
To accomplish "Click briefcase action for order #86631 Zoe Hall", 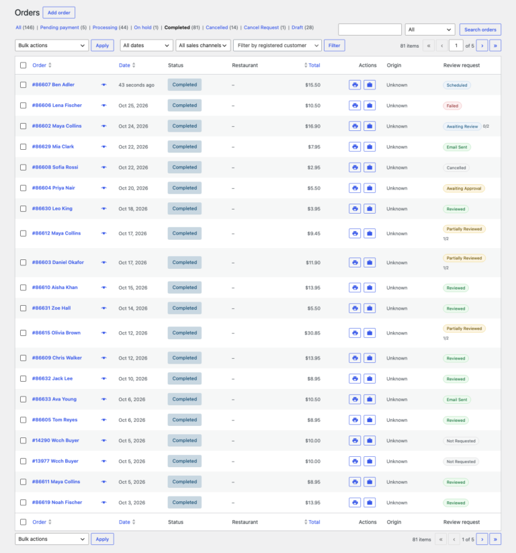I will click(370, 308).
